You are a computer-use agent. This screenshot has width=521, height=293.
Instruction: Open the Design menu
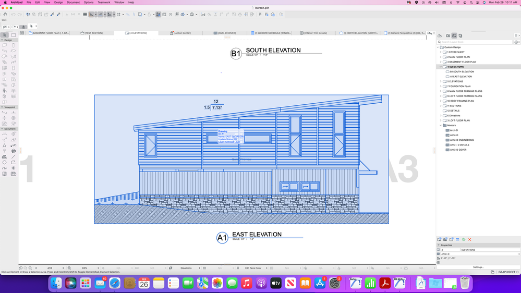pos(58,2)
